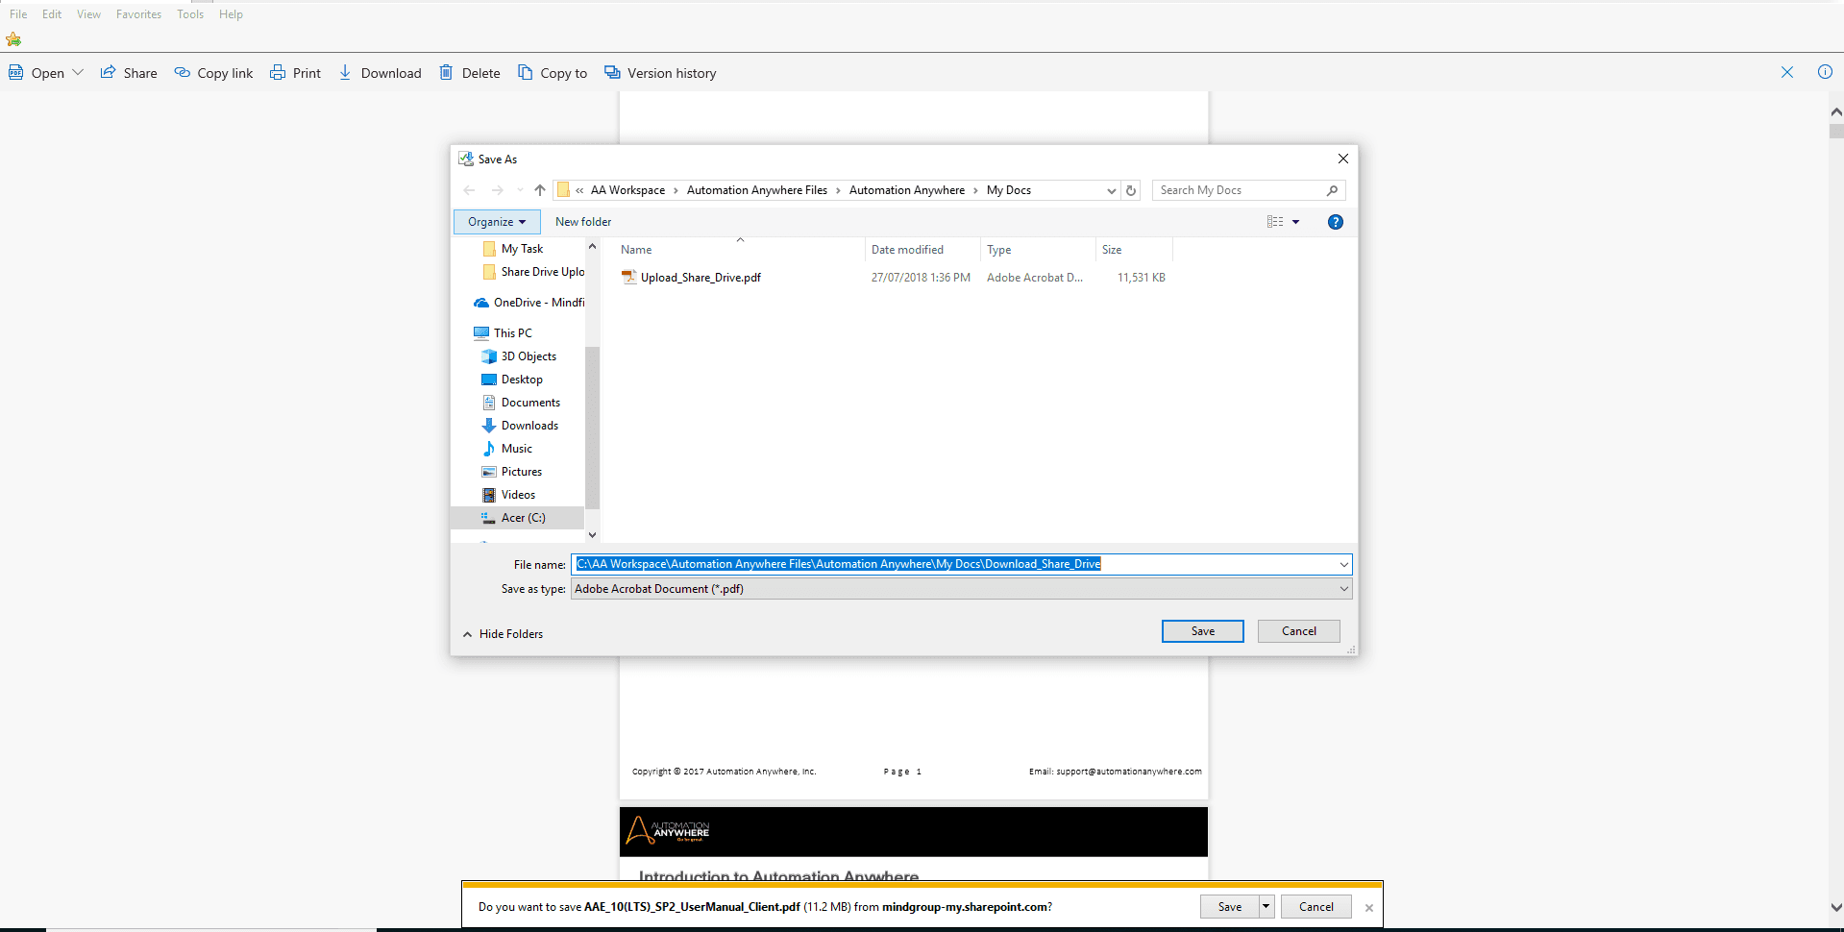Open the Save as type dropdown

(x=1343, y=589)
